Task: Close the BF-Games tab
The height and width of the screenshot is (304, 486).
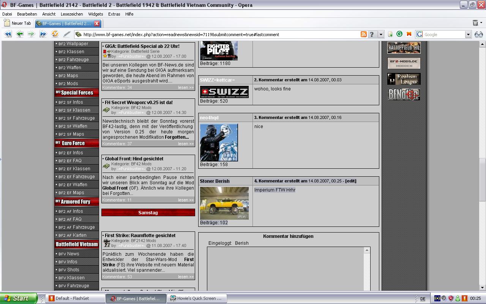Action: click(x=96, y=23)
